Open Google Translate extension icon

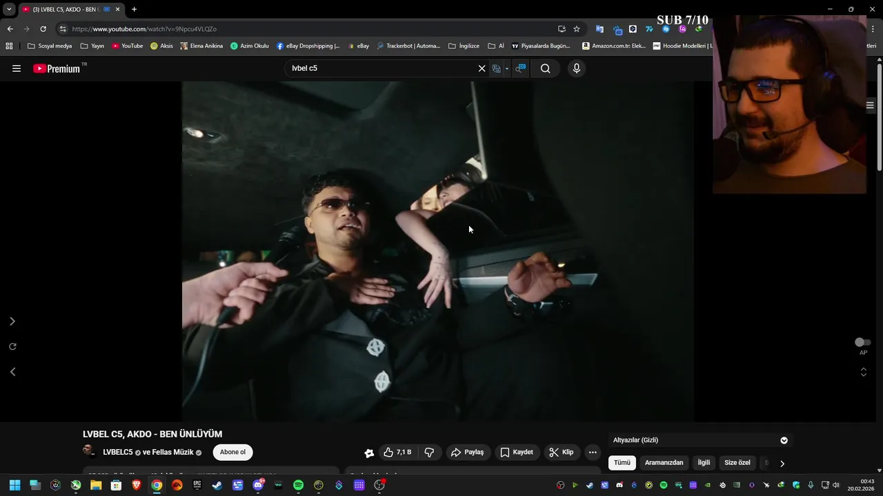point(599,29)
